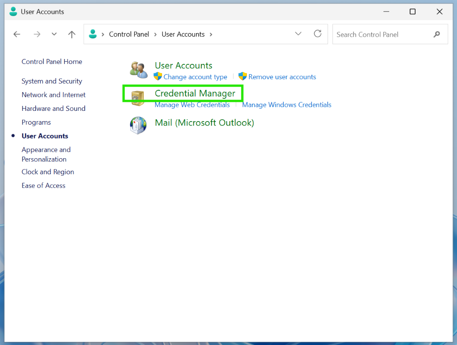The height and width of the screenshot is (345, 457).
Task: Open Mail (Microsoft Outlook)
Action: (x=204, y=123)
